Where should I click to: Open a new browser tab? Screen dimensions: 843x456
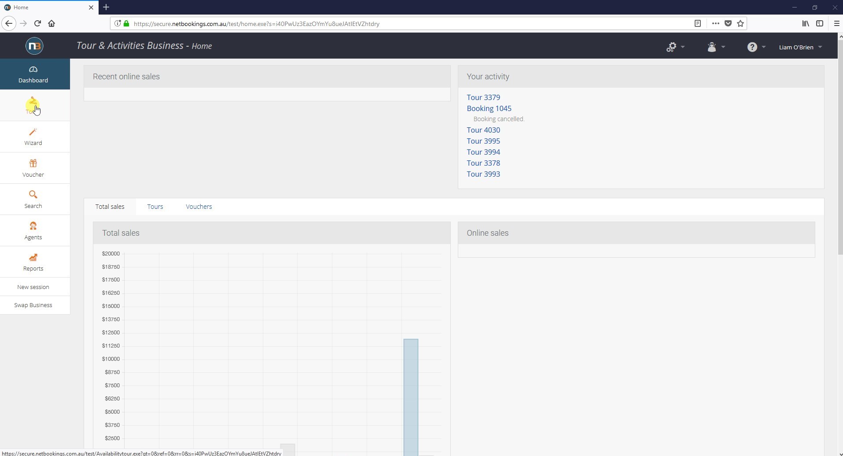pyautogui.click(x=106, y=7)
